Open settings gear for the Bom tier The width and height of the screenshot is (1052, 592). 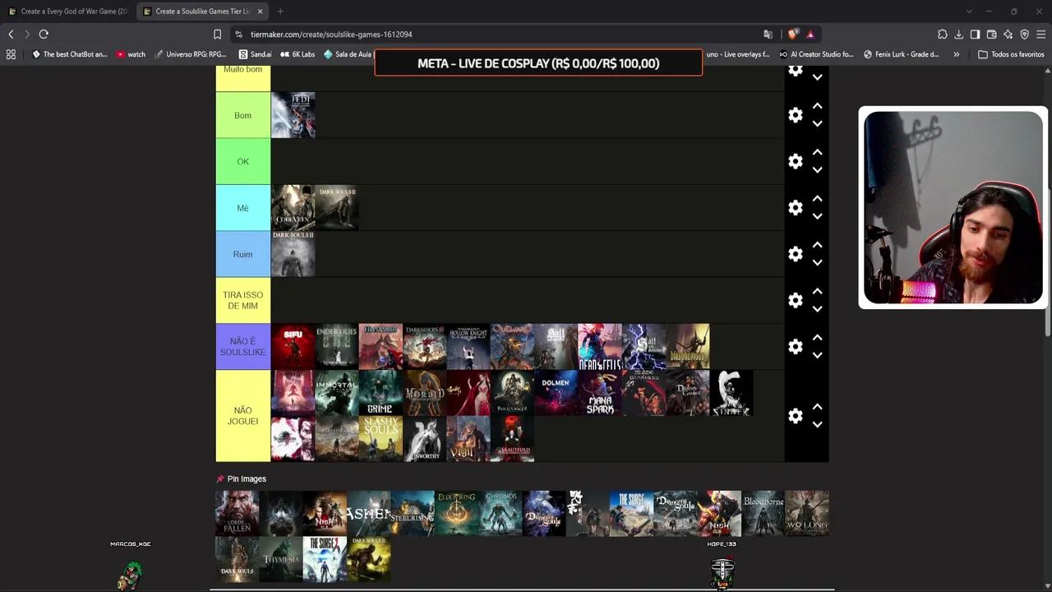796,115
